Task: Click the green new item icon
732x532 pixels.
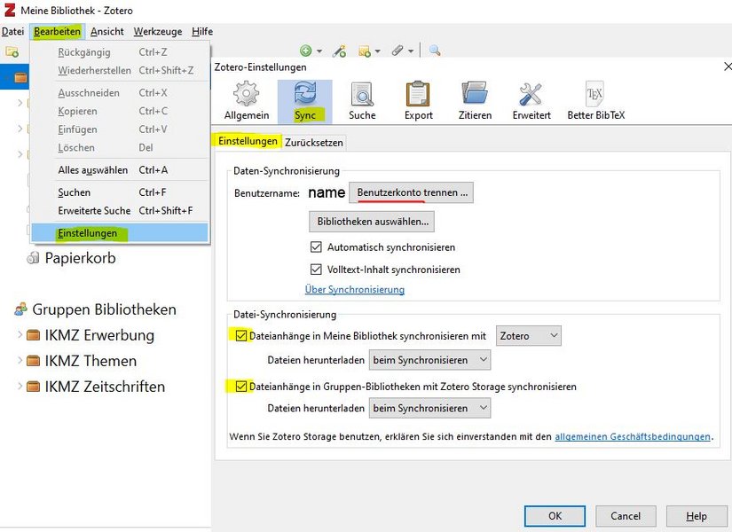Action: pyautogui.click(x=306, y=51)
